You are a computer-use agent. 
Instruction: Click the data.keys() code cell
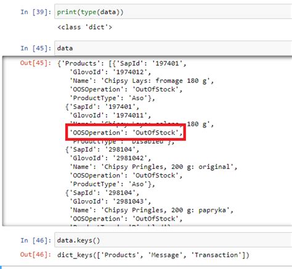tap(173, 240)
